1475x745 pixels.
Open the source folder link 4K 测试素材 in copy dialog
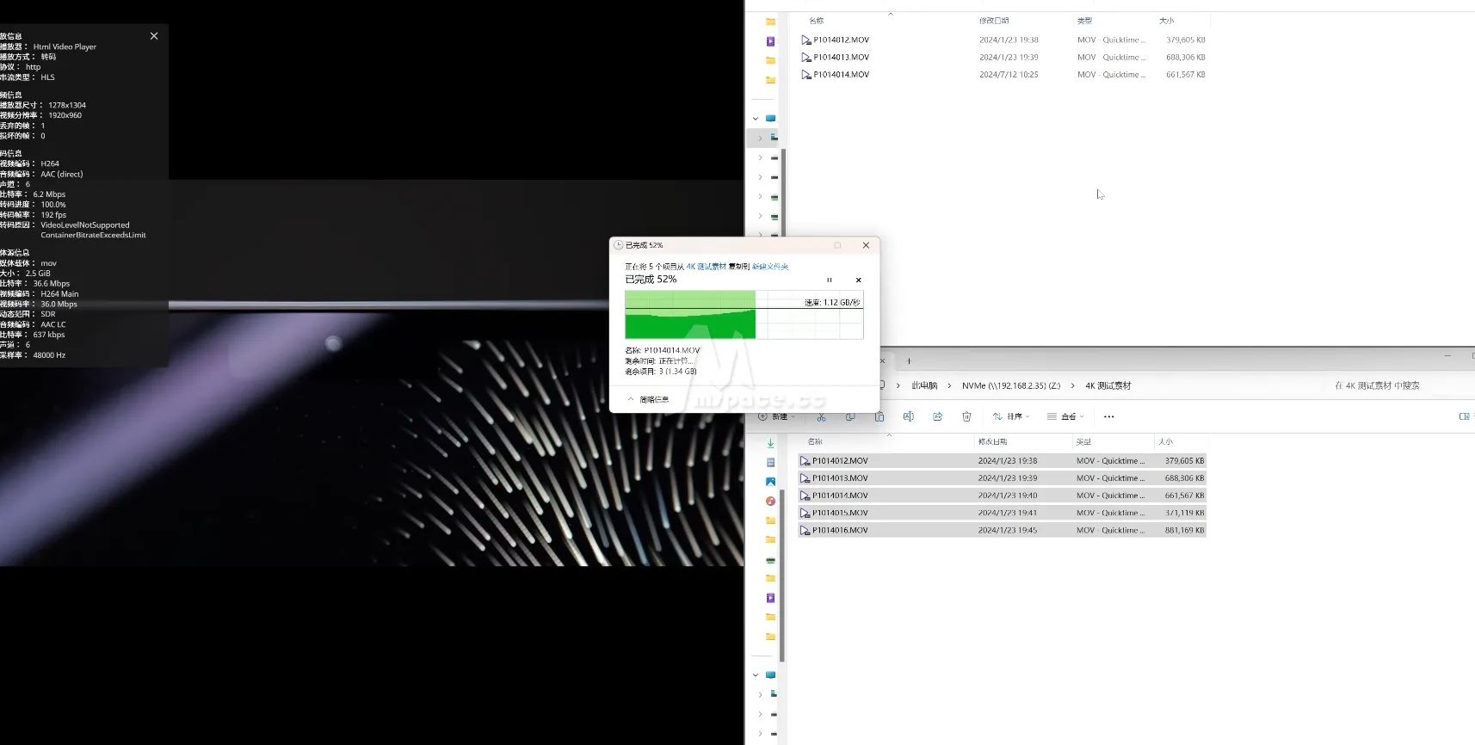(706, 267)
